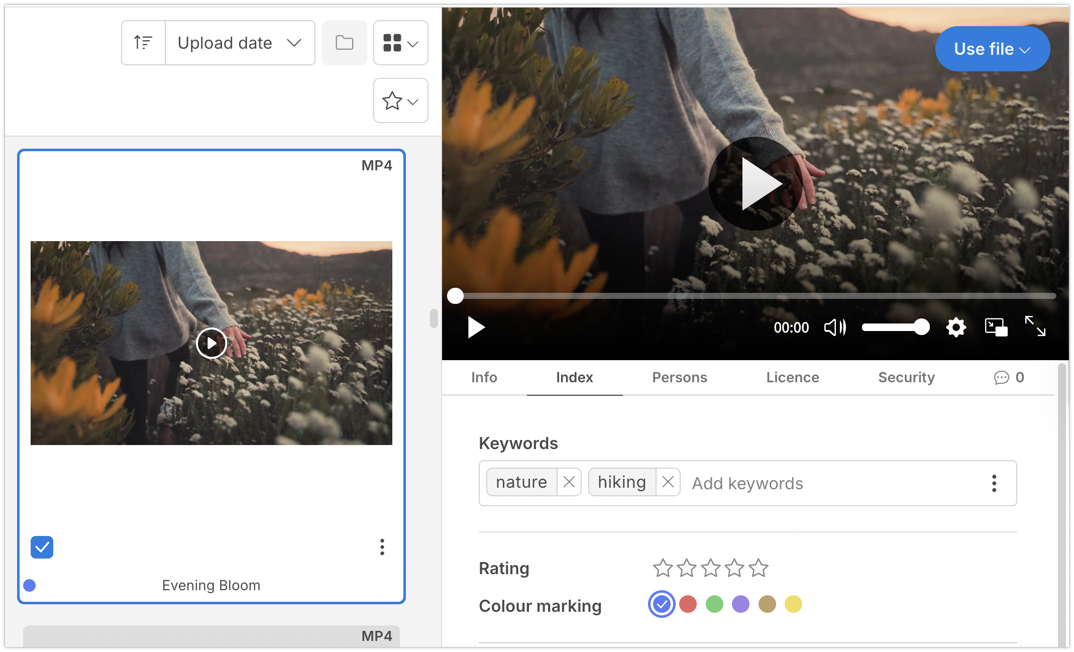Select the blue colour marking
The width and height of the screenshot is (1074, 652).
661,604
